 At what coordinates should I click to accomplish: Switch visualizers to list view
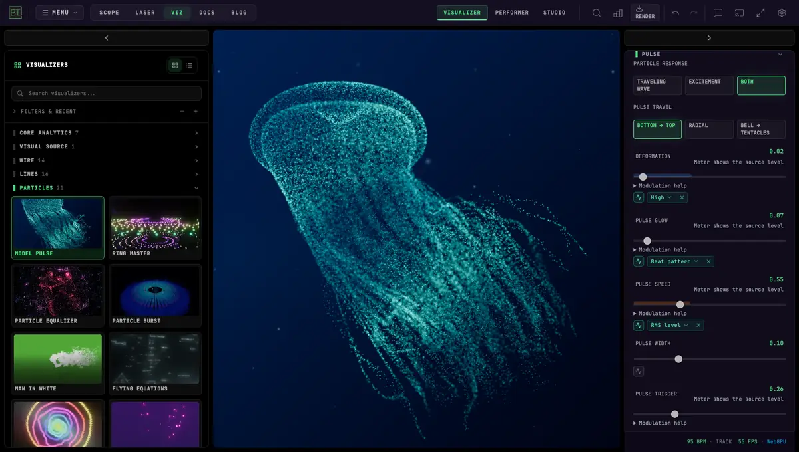(x=190, y=65)
